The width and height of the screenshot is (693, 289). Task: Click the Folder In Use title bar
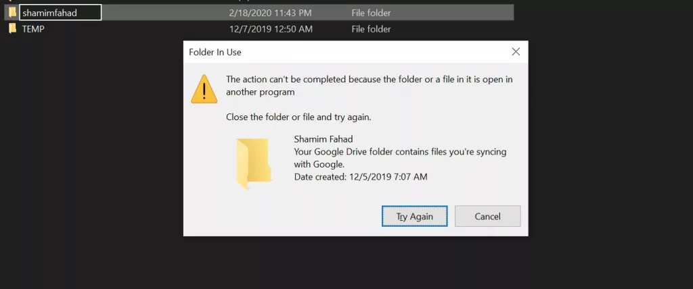[x=344, y=52]
